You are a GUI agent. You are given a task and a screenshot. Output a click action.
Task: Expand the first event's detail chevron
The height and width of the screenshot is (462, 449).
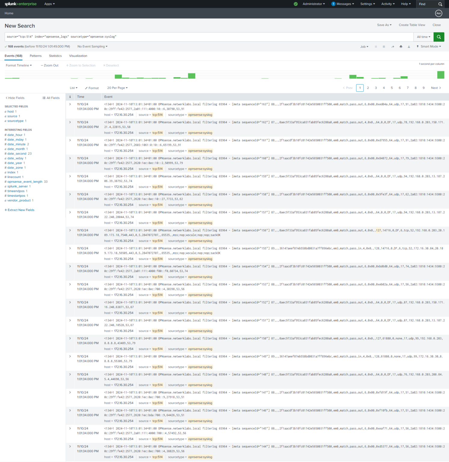pos(70,104)
